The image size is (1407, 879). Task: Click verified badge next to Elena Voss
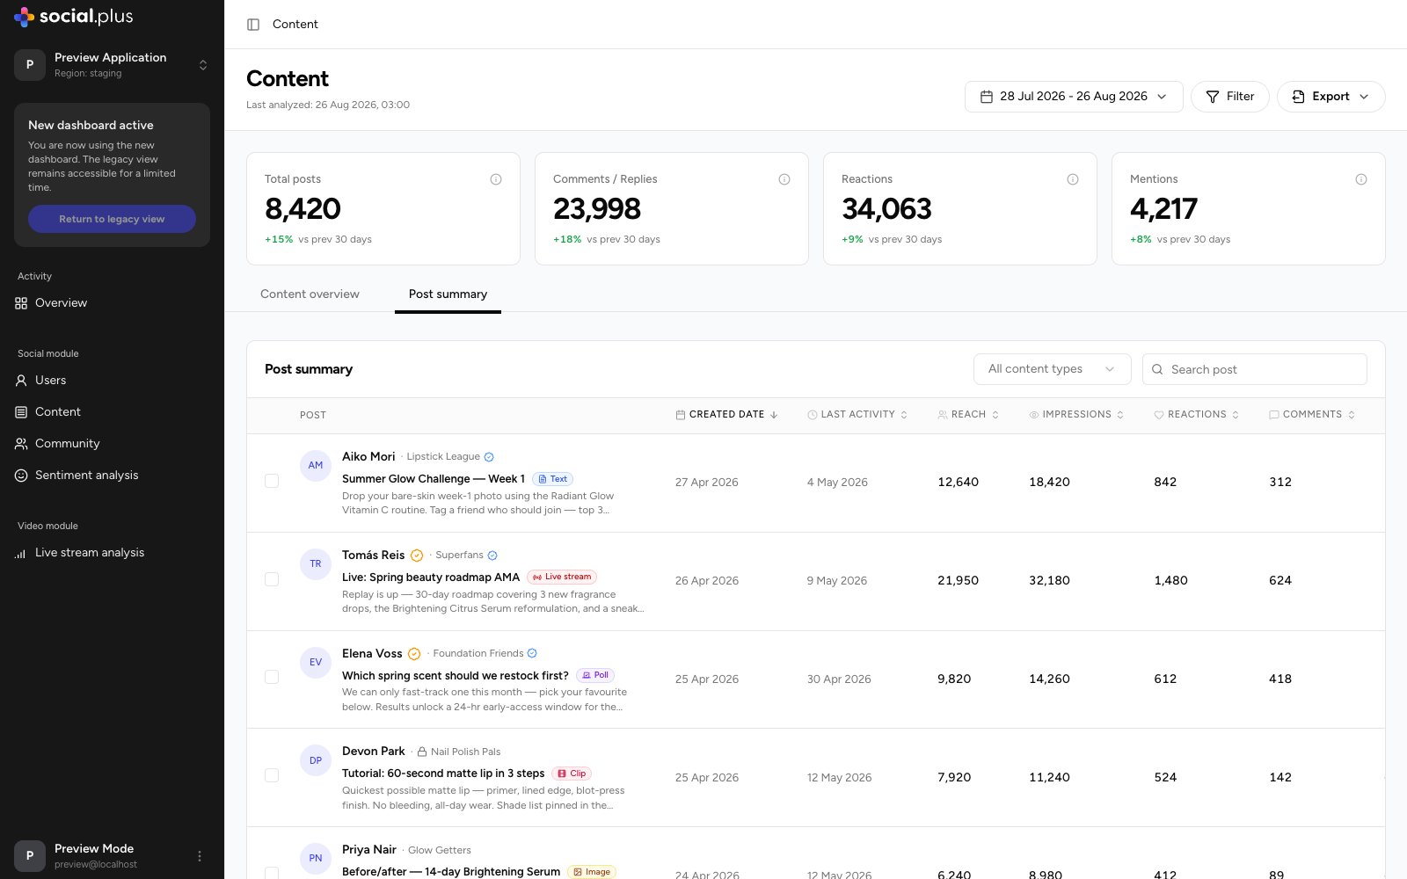(x=414, y=654)
